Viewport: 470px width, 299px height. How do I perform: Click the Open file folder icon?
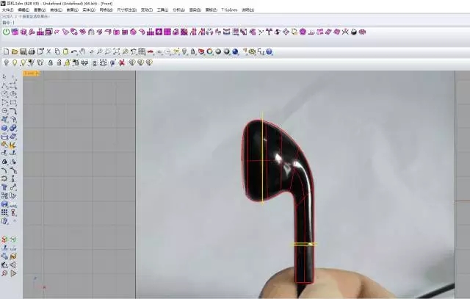(x=15, y=52)
